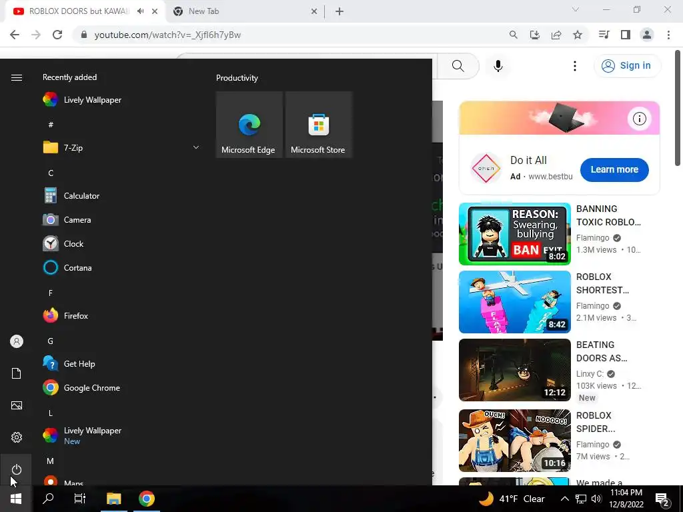Open Get Help app
683x512 pixels.
pyautogui.click(x=122, y=363)
